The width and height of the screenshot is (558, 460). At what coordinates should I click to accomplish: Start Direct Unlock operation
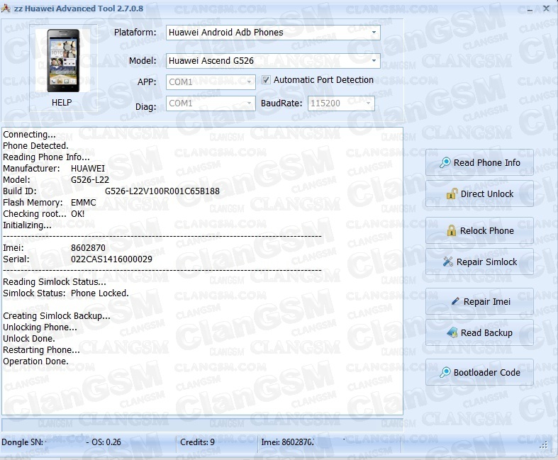point(479,194)
